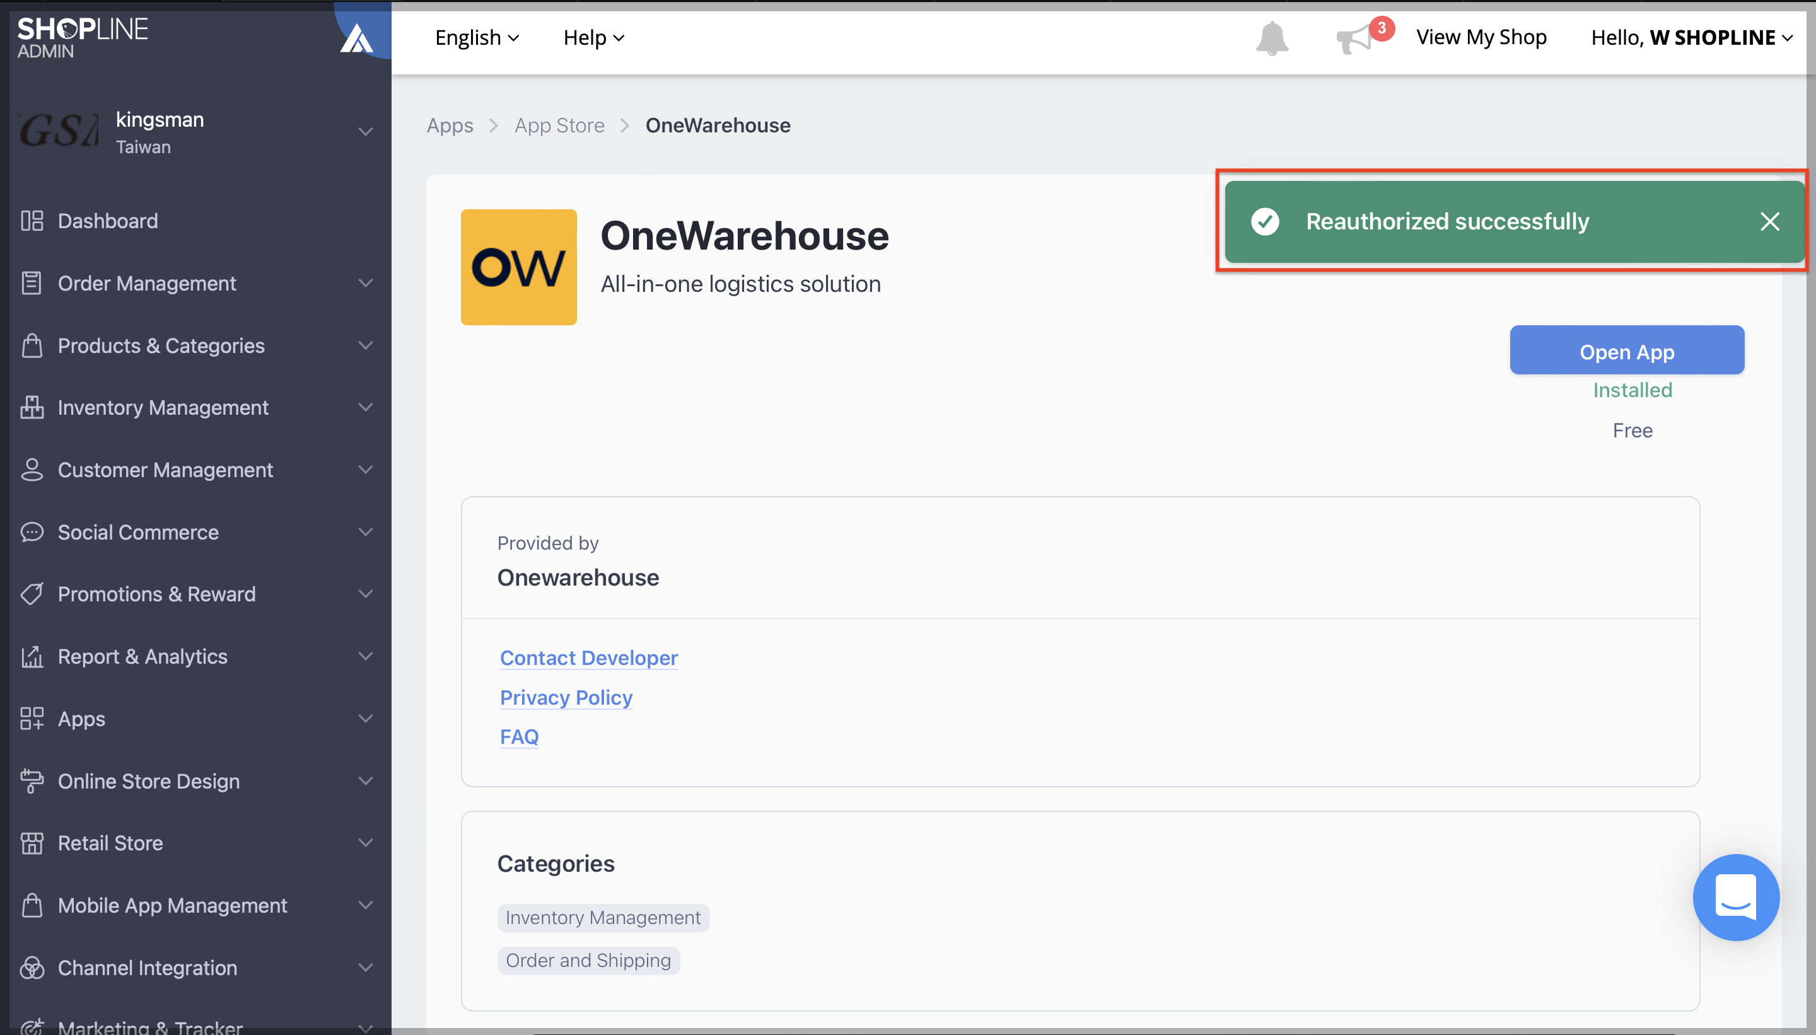Click the Inventory Management category tag
1816x1035 pixels.
tap(603, 917)
